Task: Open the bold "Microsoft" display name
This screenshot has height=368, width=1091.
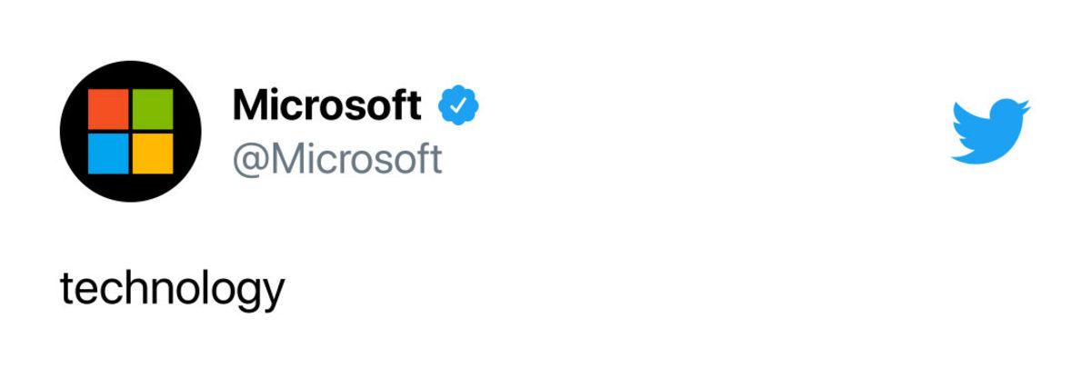Action: click(327, 106)
